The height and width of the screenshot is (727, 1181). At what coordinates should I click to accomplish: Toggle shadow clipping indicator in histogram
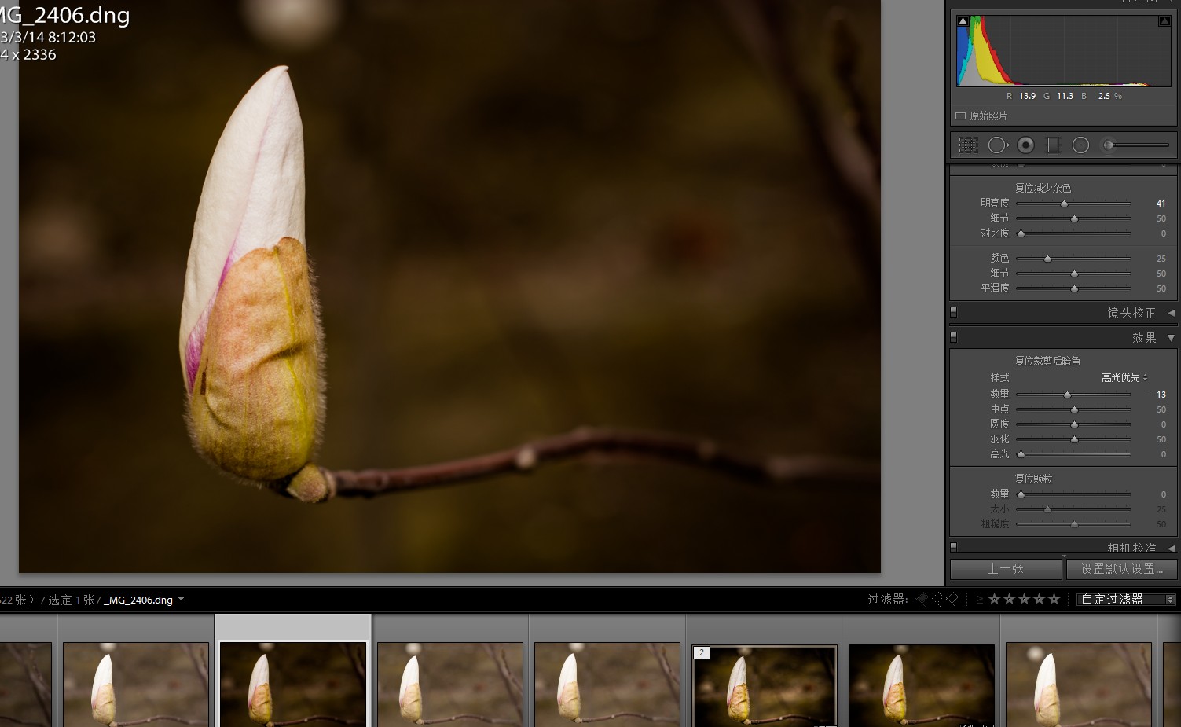[963, 21]
